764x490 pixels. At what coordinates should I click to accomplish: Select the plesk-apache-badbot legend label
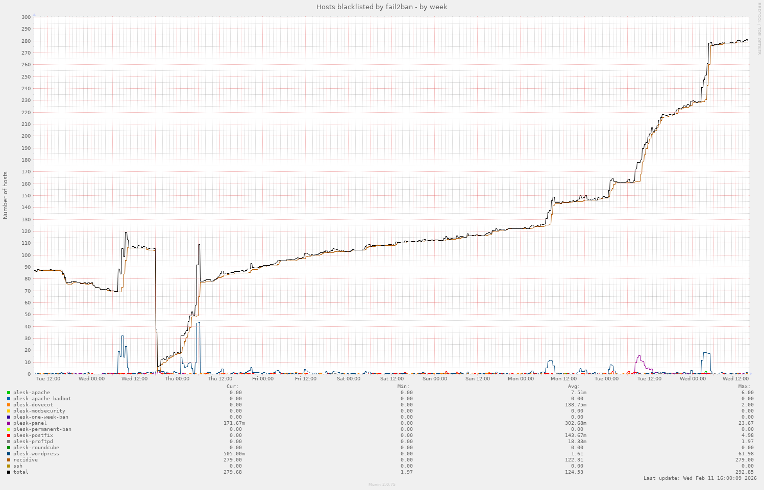[42, 399]
